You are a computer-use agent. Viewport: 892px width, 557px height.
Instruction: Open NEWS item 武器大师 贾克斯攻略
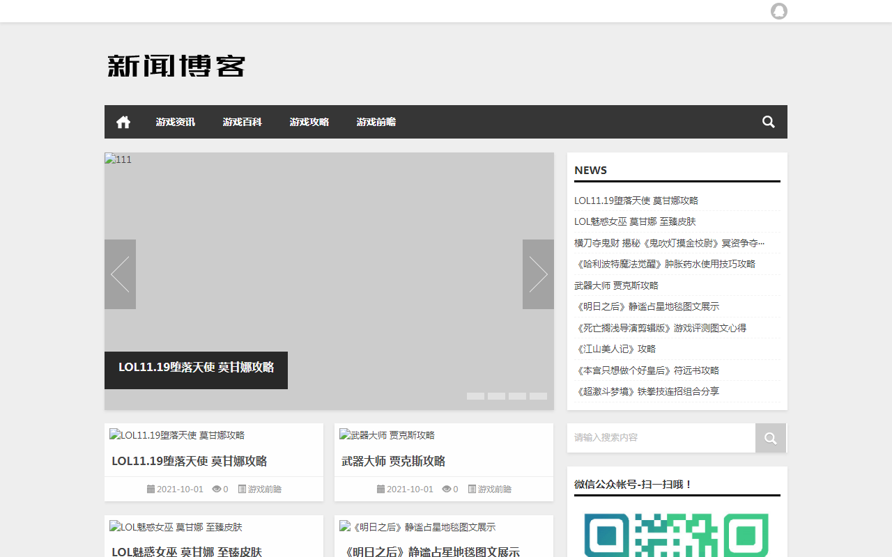616,285
